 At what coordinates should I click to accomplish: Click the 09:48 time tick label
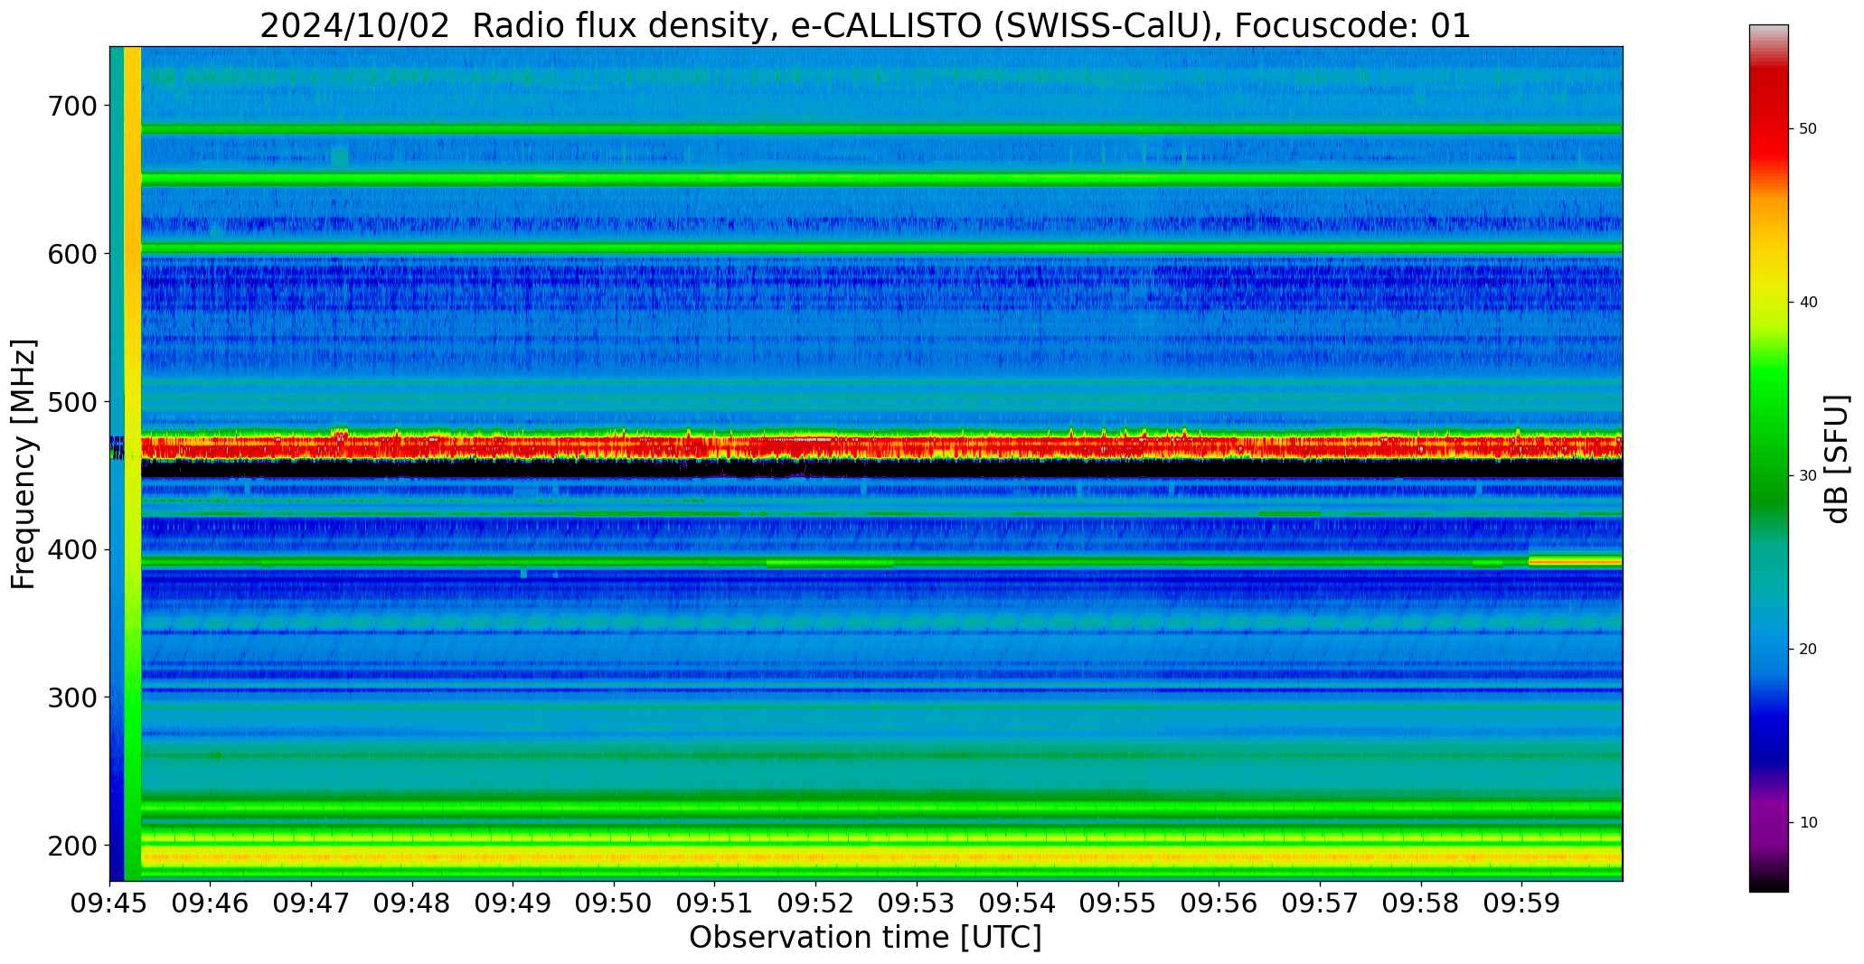tap(412, 904)
